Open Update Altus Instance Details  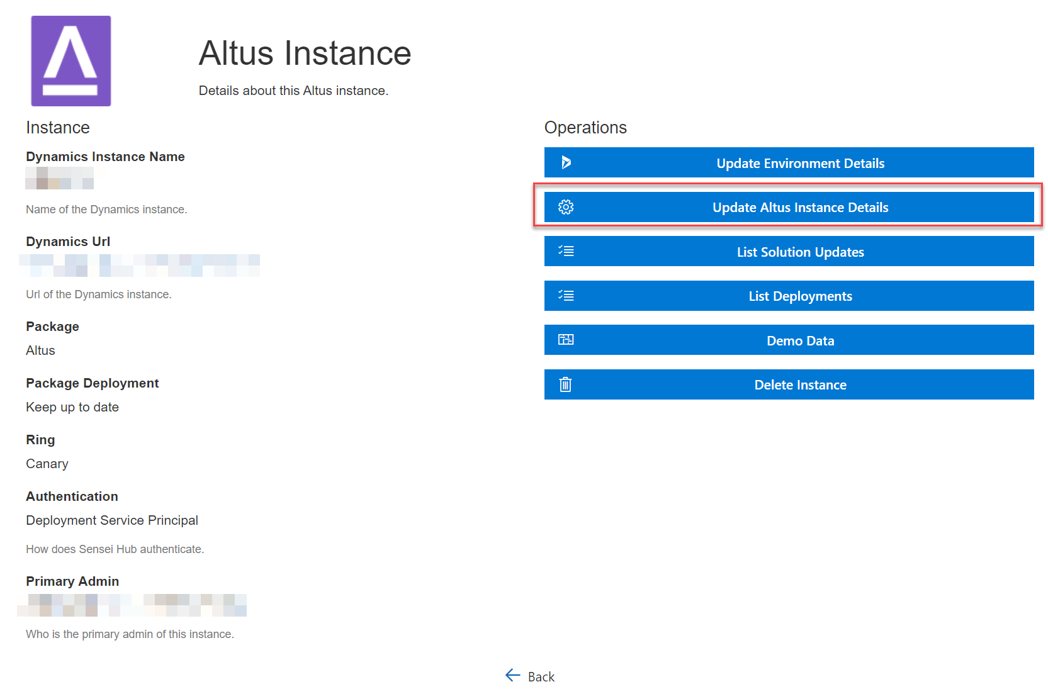[789, 207]
